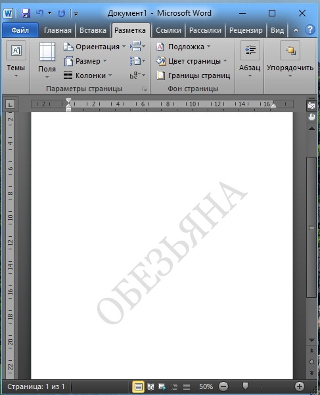Click the vertical scrollbar thumb
320x395 pixels.
click(x=311, y=228)
